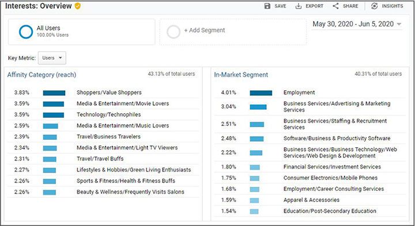Click the Export download icon
The width and height of the screenshot is (415, 226).
coord(299,6)
